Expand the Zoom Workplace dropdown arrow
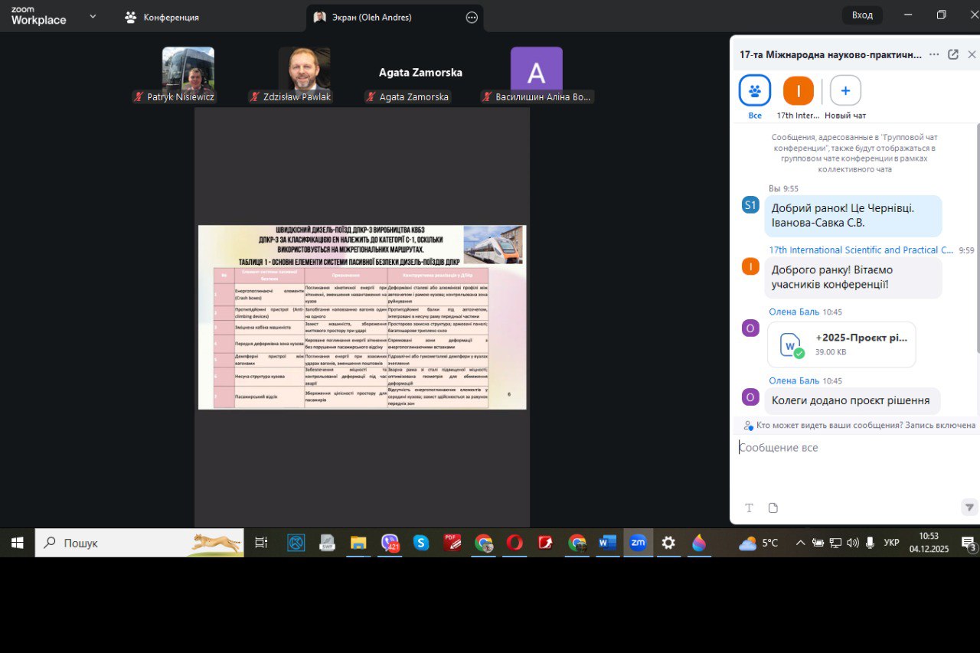 tap(93, 16)
